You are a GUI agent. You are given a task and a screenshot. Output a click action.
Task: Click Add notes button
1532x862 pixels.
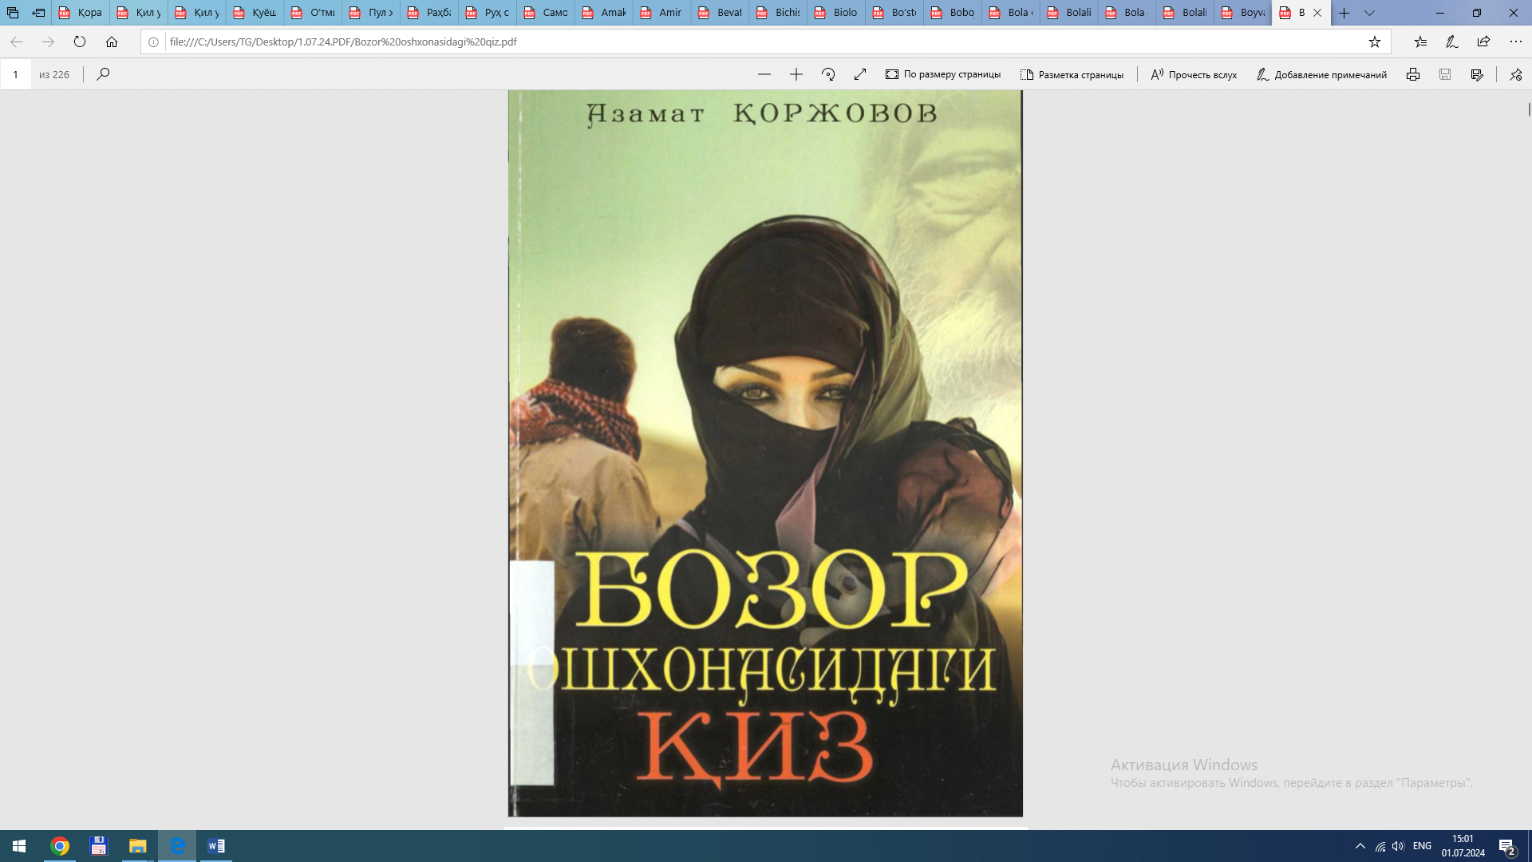[x=1321, y=74]
